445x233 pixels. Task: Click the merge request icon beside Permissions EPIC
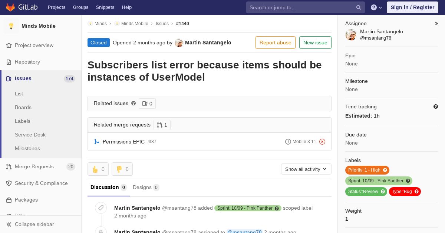click(x=97, y=142)
